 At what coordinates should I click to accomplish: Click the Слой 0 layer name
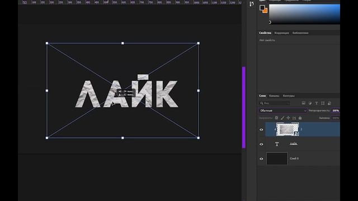point(294,159)
